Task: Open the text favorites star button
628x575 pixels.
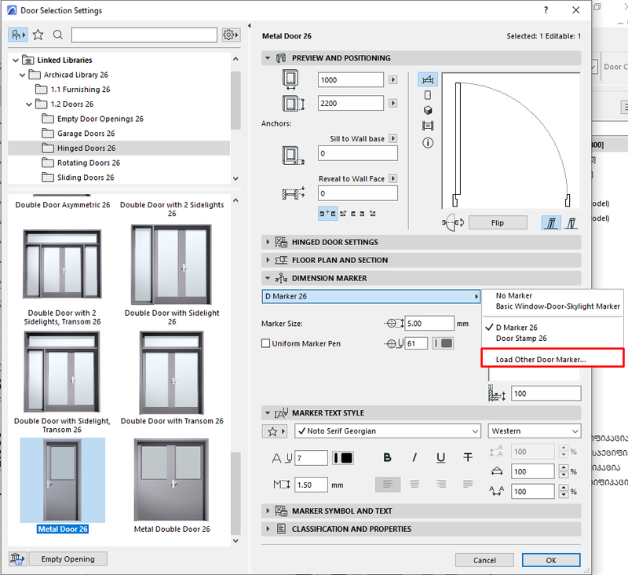Action: (274, 431)
